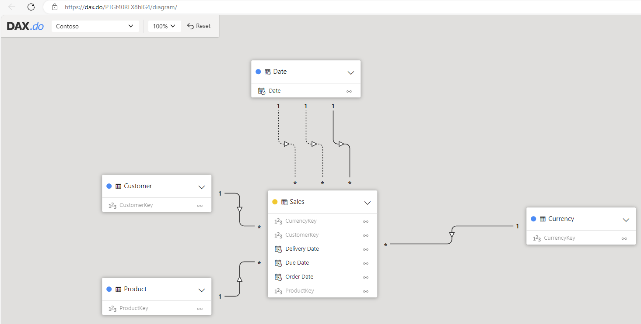Select the Delivery Date column
This screenshot has height=324, width=641.
click(x=322, y=249)
